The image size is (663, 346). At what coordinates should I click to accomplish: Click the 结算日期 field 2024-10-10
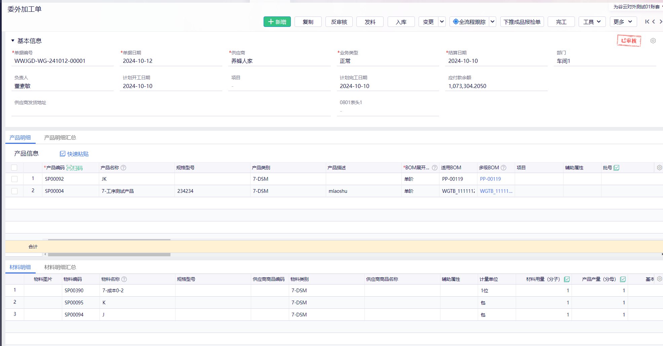tap(496, 61)
